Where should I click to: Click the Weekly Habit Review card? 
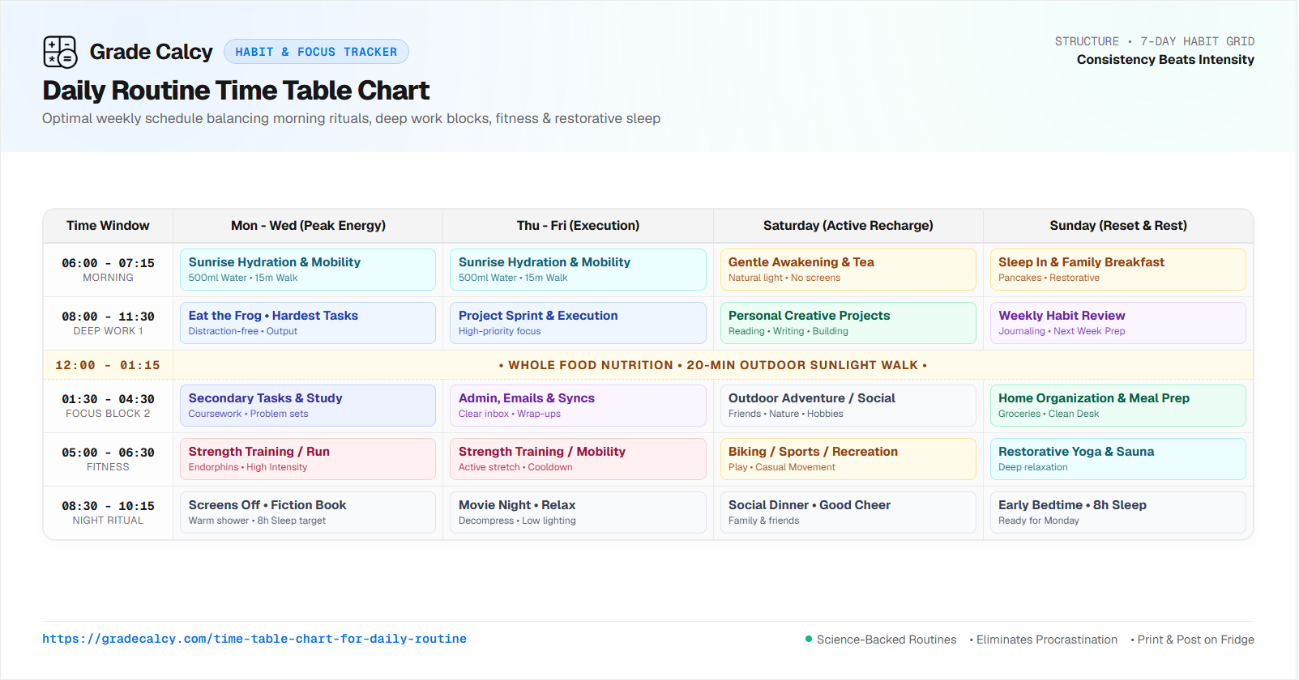1118,323
